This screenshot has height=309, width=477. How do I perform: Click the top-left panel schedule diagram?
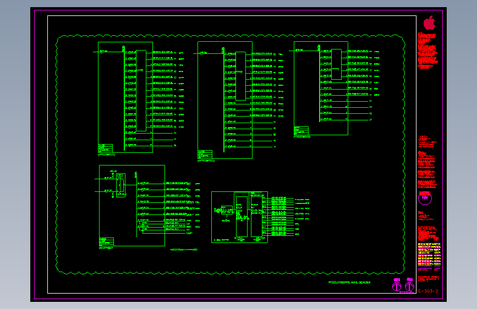coord(139,98)
